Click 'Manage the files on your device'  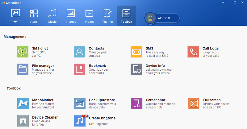click(x=43, y=71)
